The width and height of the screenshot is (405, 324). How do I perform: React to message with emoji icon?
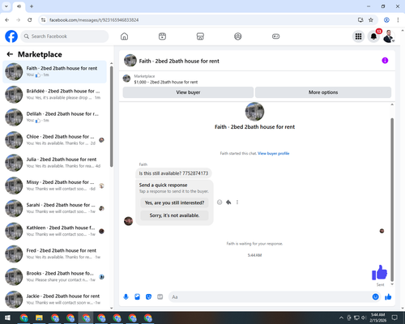coord(220,202)
